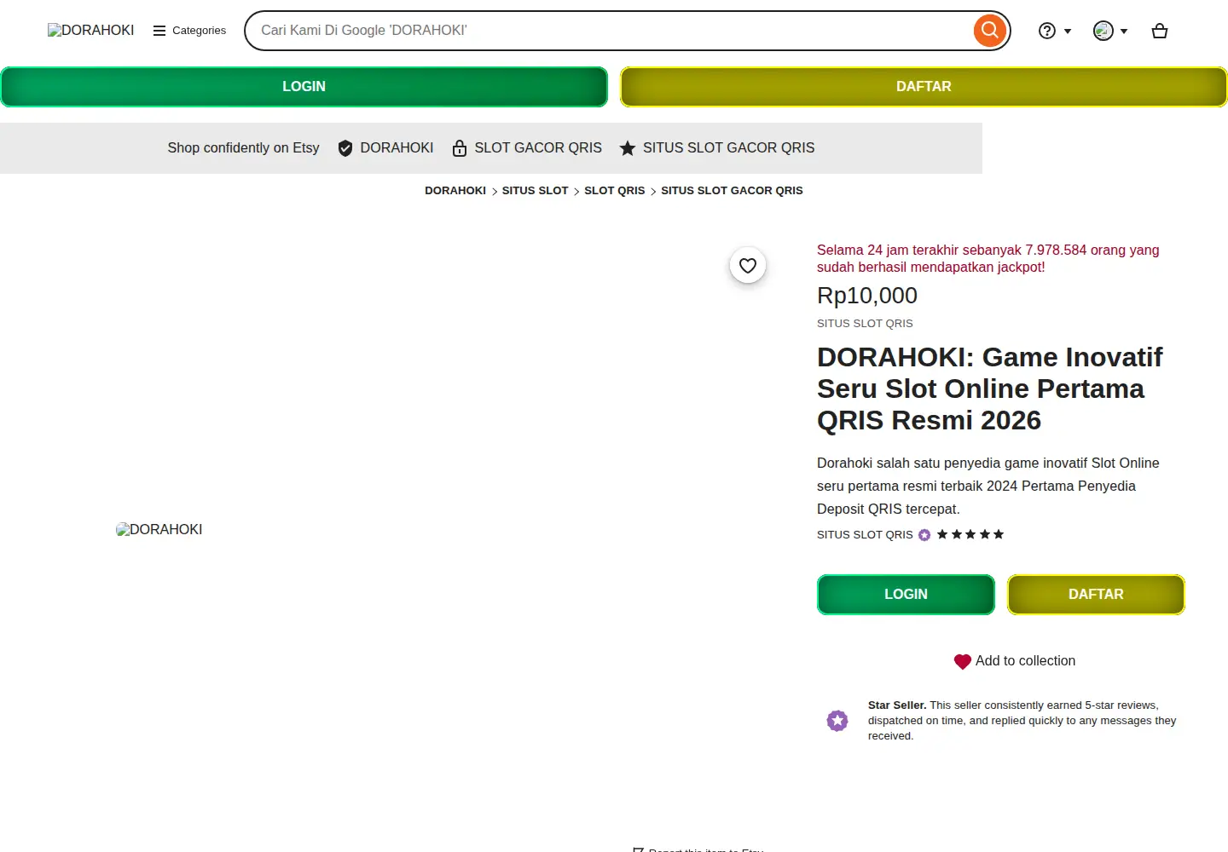Expand the help menu dropdown arrow

(1068, 32)
